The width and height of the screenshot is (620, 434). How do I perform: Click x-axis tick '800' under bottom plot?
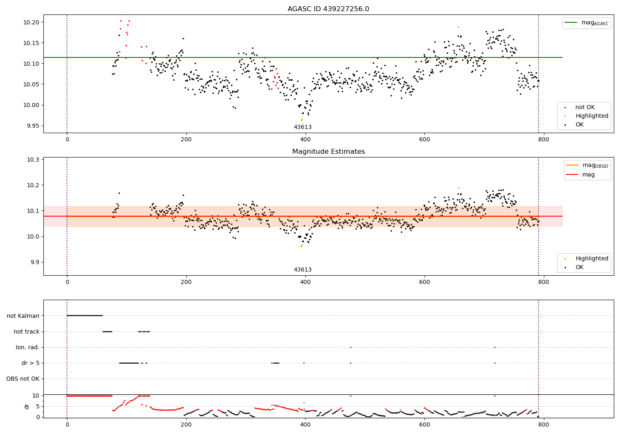click(544, 424)
